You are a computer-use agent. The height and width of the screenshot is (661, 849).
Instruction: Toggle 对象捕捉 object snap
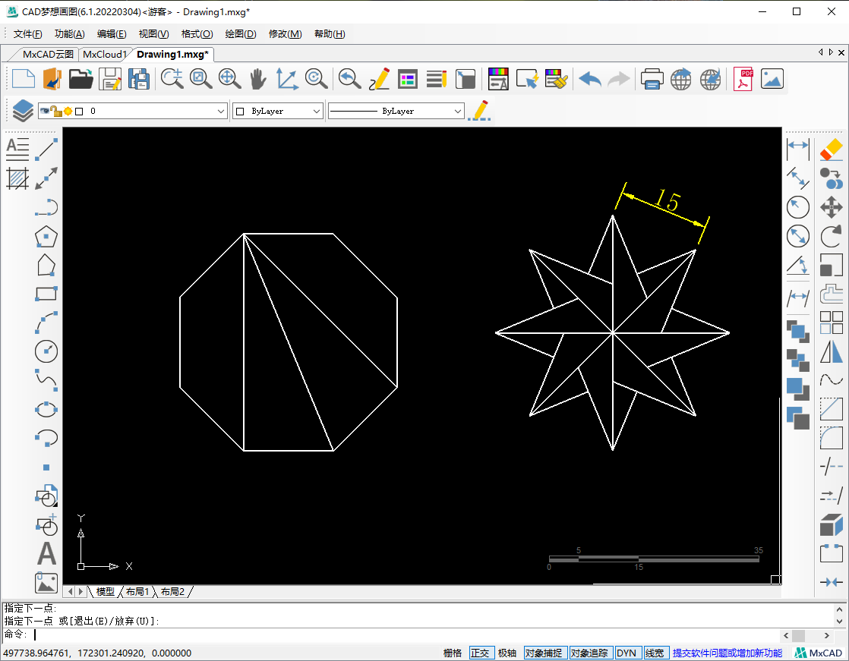click(x=544, y=653)
